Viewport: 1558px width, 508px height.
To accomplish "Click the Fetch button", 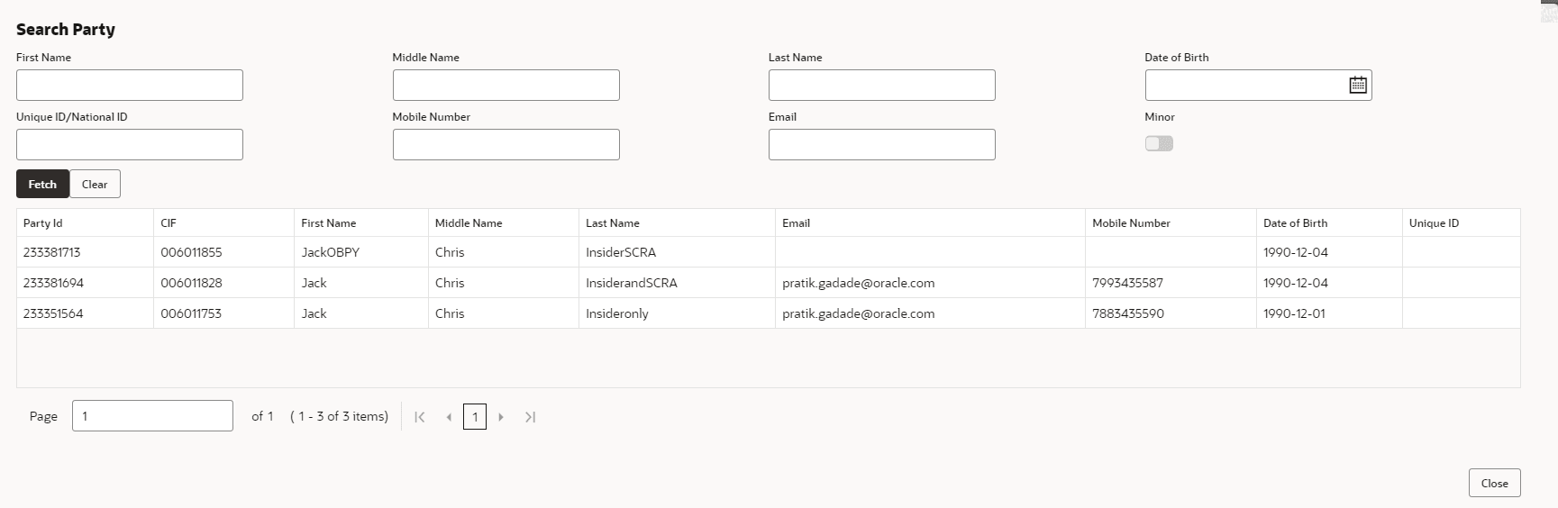I will click(x=42, y=184).
